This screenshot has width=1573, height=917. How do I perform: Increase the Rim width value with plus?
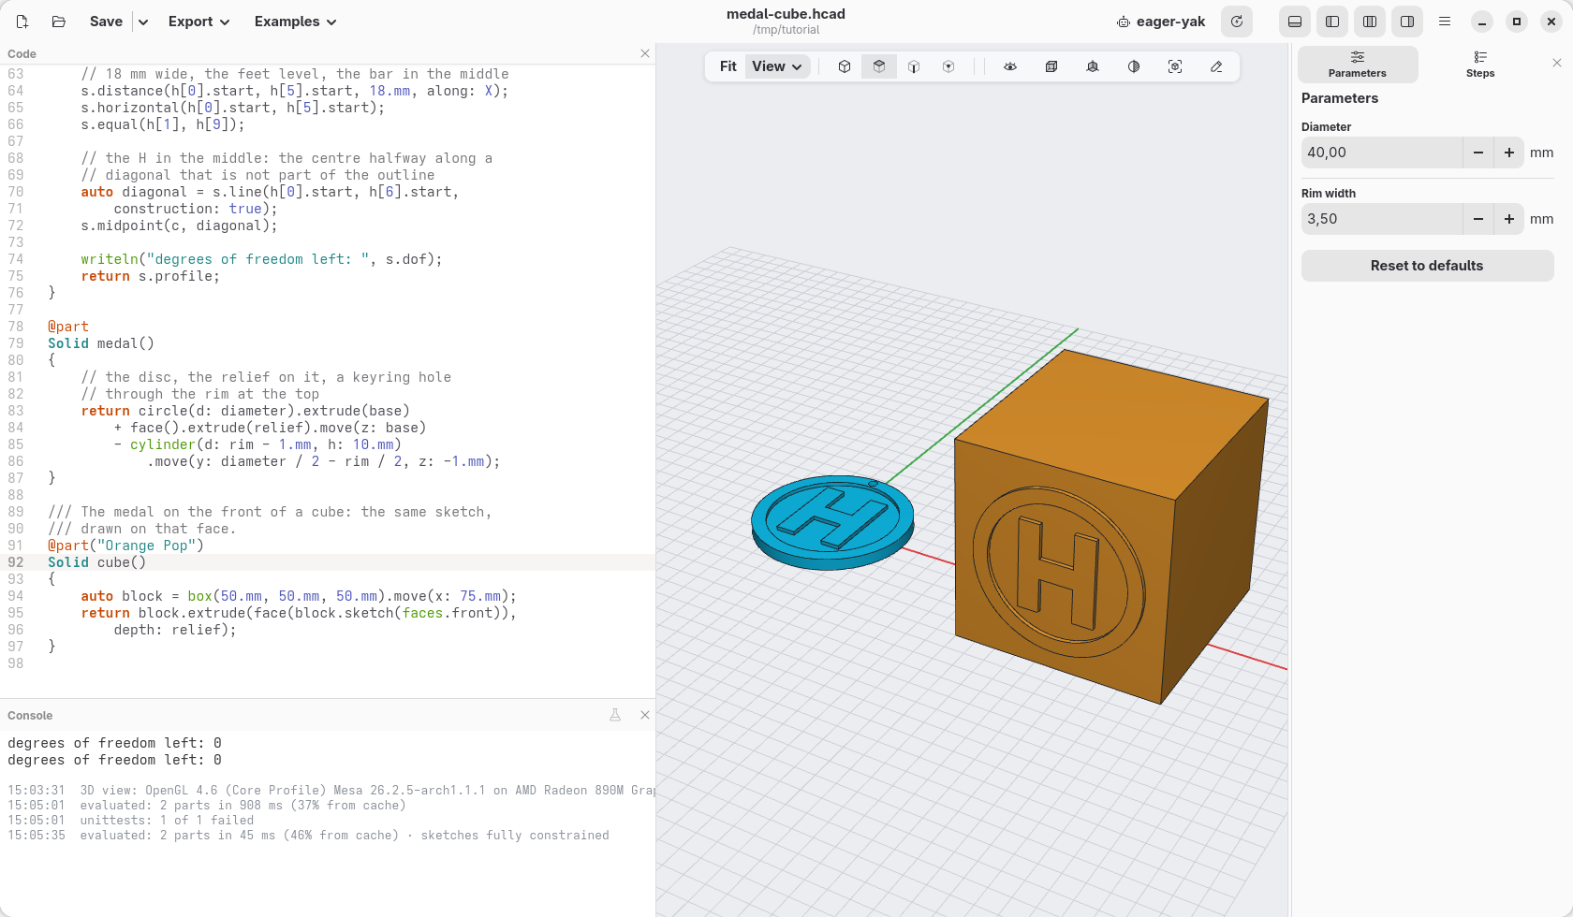(x=1509, y=219)
